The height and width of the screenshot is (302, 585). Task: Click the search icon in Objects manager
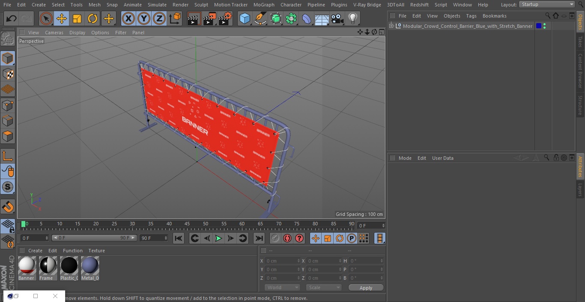[548, 16]
